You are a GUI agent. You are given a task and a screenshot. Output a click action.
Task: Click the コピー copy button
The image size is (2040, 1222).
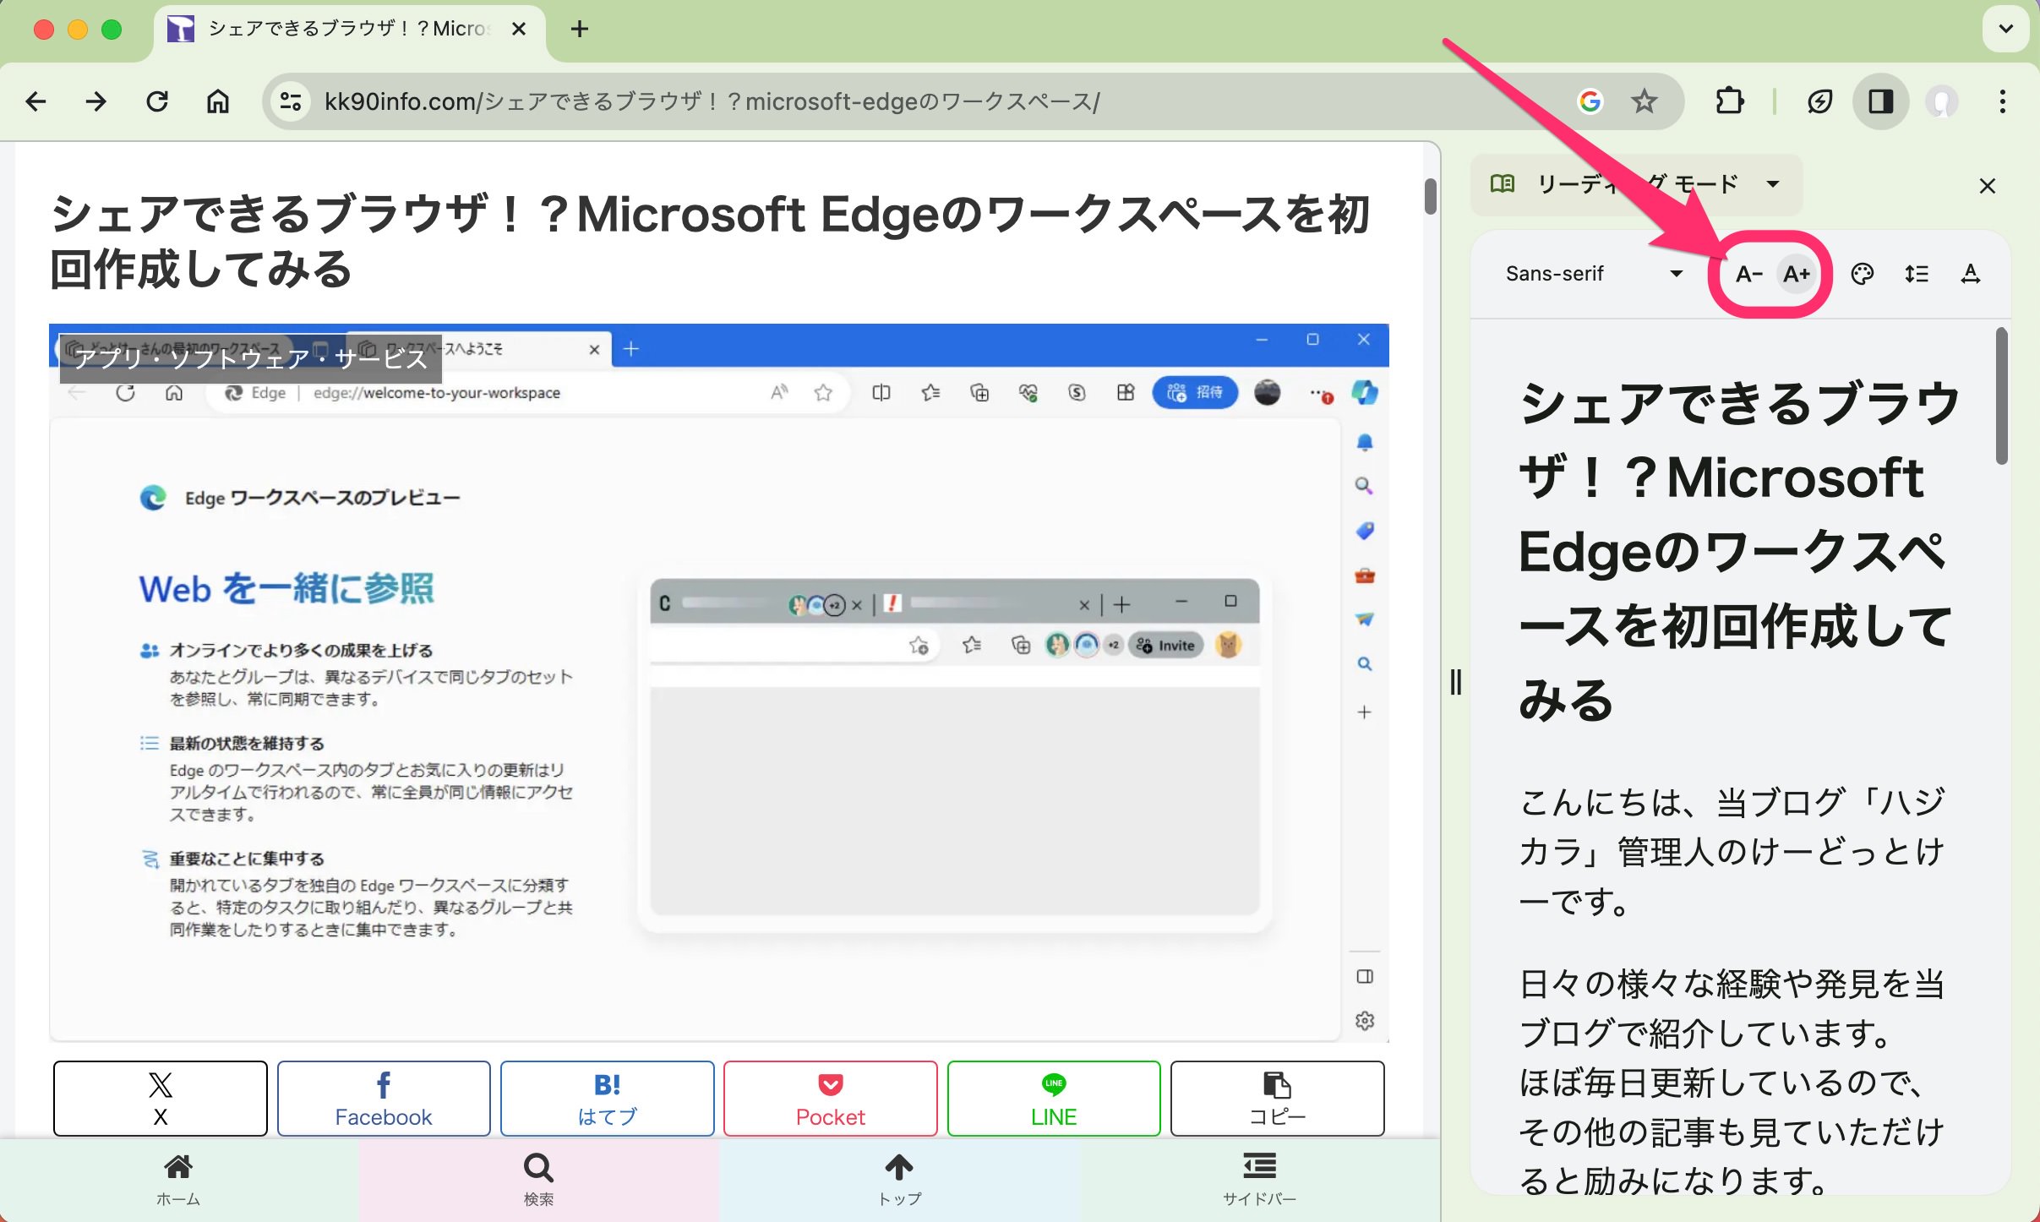[x=1277, y=1098]
